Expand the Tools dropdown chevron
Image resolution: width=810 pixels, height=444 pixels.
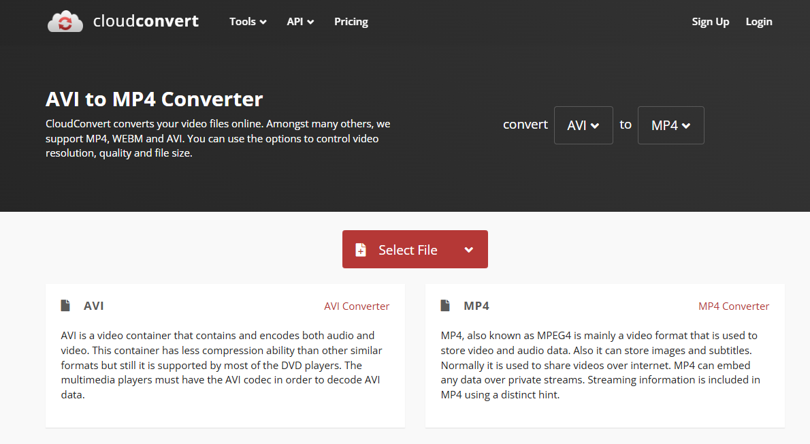tap(262, 22)
